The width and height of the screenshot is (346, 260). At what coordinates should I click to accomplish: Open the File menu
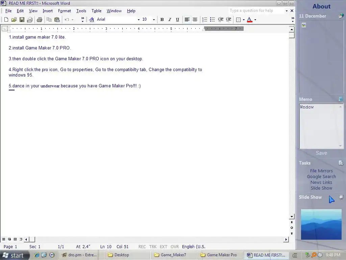point(8,11)
